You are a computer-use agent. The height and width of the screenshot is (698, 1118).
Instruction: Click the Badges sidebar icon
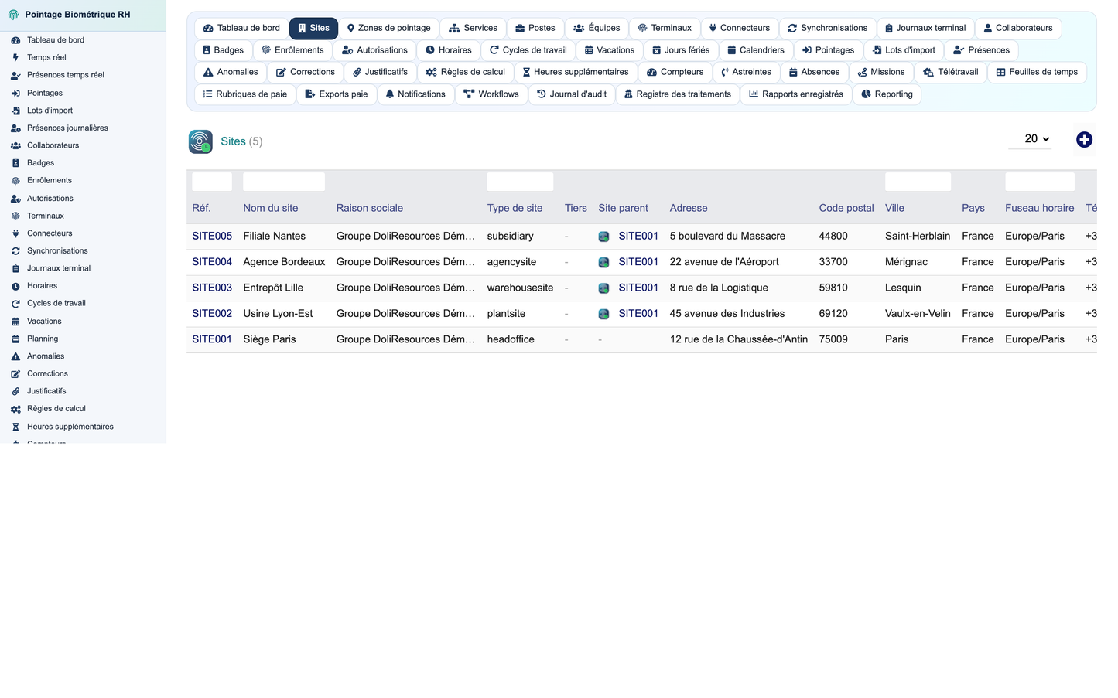(x=15, y=163)
